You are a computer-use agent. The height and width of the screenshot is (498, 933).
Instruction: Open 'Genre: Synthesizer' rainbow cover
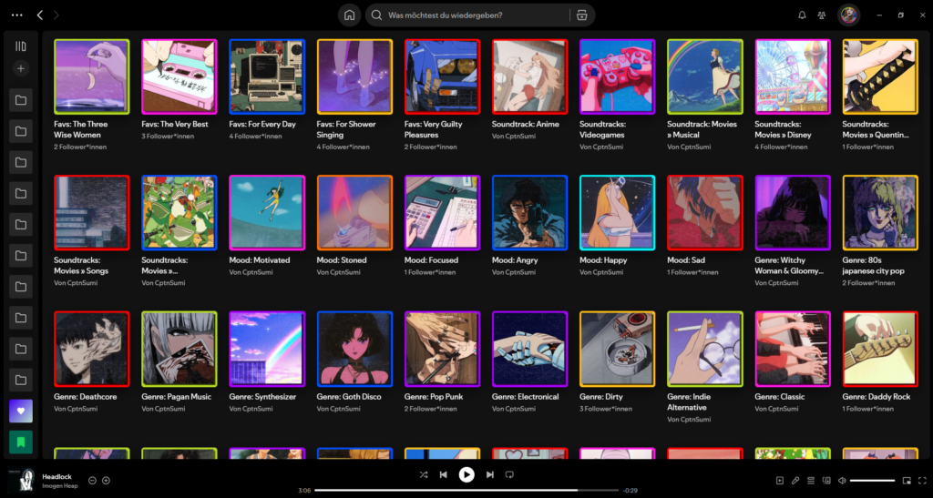click(267, 349)
